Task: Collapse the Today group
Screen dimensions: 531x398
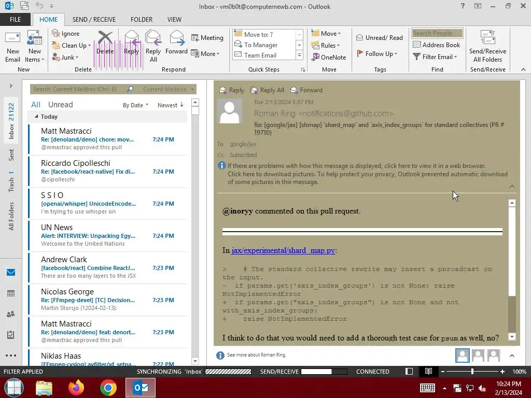Action: [37, 117]
